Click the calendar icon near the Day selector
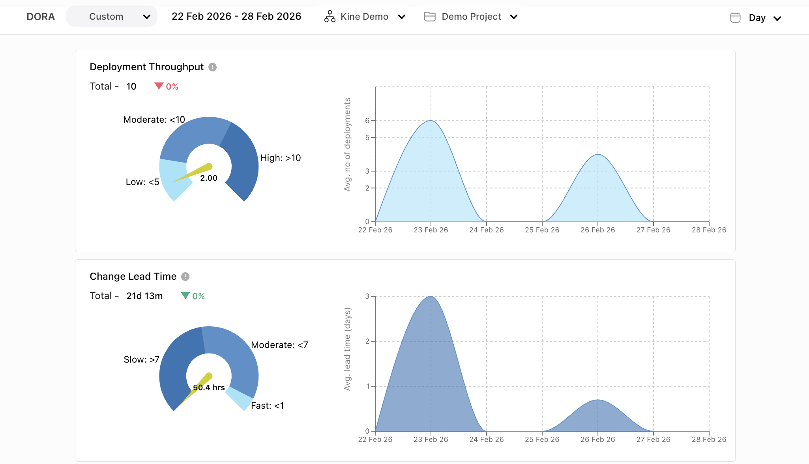 (735, 17)
